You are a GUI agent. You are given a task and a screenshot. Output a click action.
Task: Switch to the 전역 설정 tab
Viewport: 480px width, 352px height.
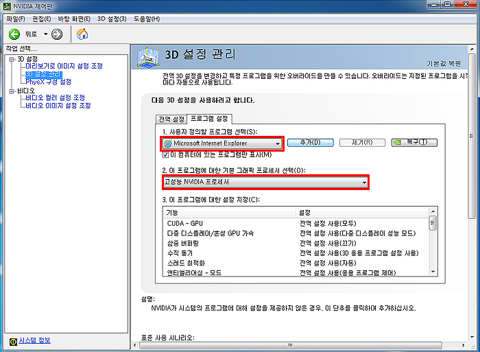coord(171,119)
